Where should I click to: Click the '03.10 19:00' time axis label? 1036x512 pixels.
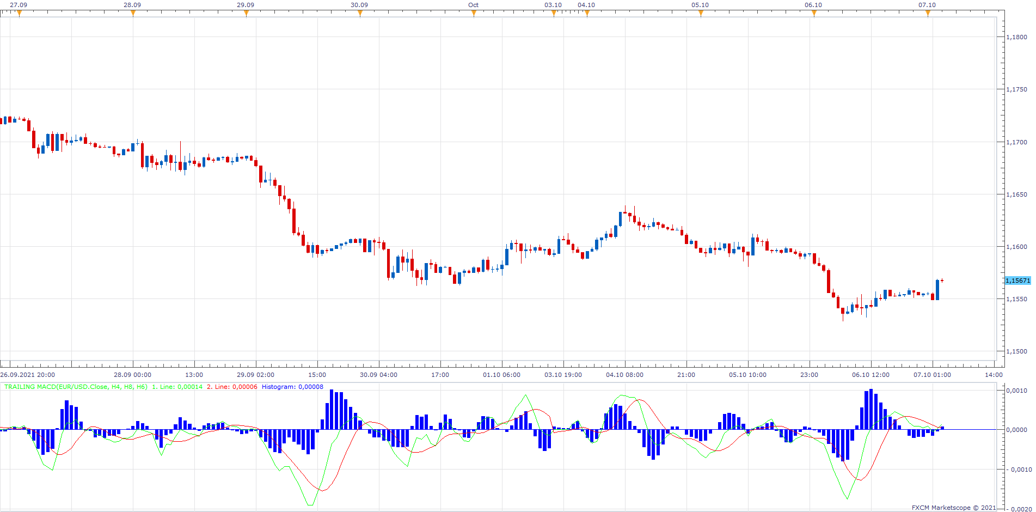[563, 375]
